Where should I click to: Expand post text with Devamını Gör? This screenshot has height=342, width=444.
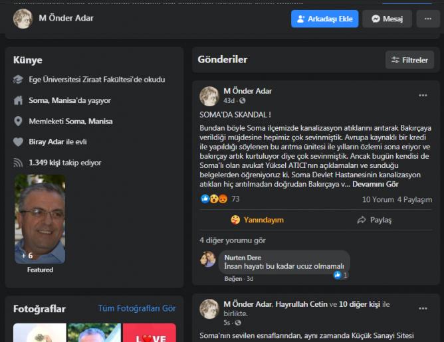tap(375, 184)
